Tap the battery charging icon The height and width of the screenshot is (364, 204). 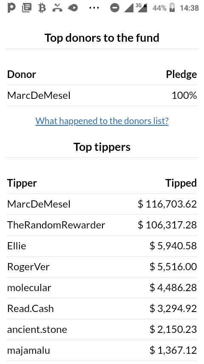172,7
